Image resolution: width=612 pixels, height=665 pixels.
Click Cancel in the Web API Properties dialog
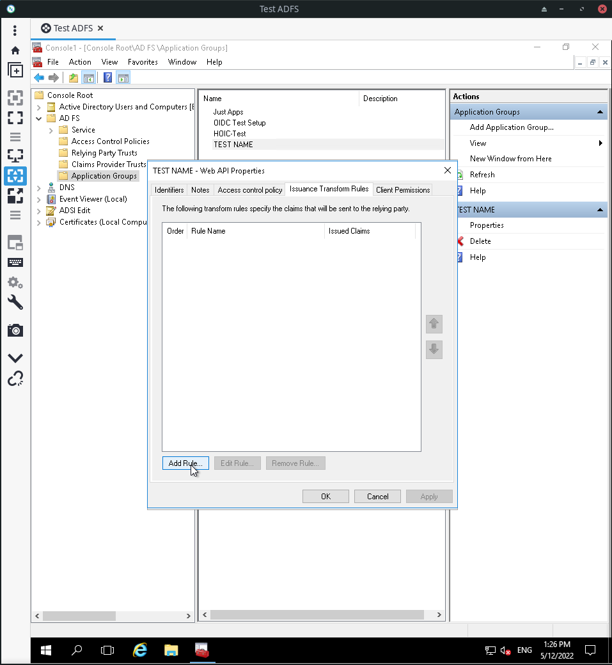(377, 496)
